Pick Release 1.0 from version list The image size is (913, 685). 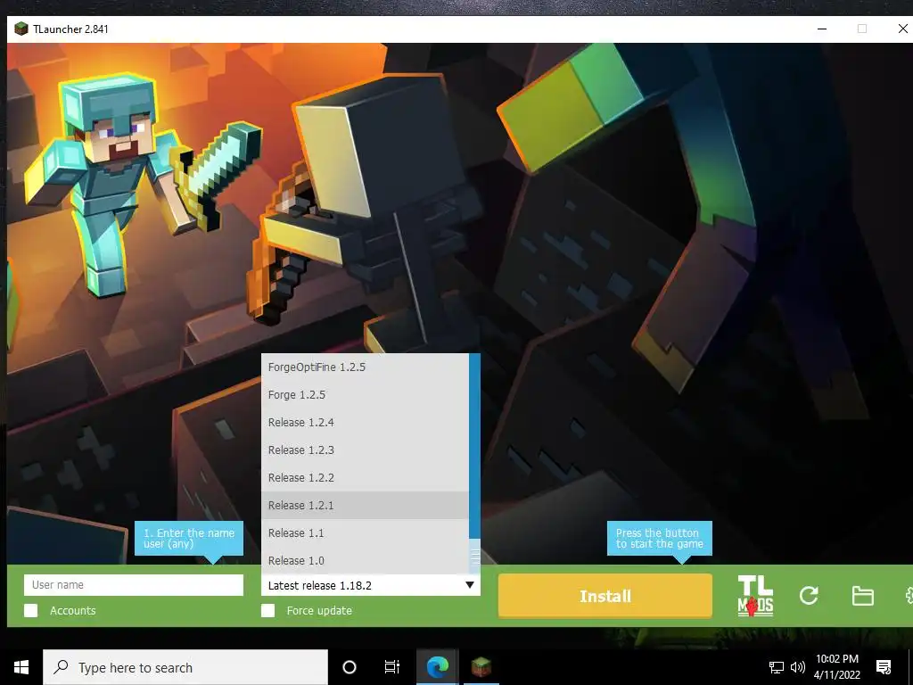tap(365, 560)
